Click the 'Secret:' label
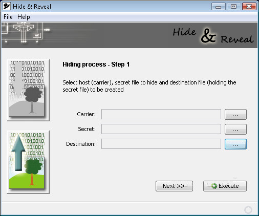The height and width of the screenshot is (216, 259). (x=87, y=129)
